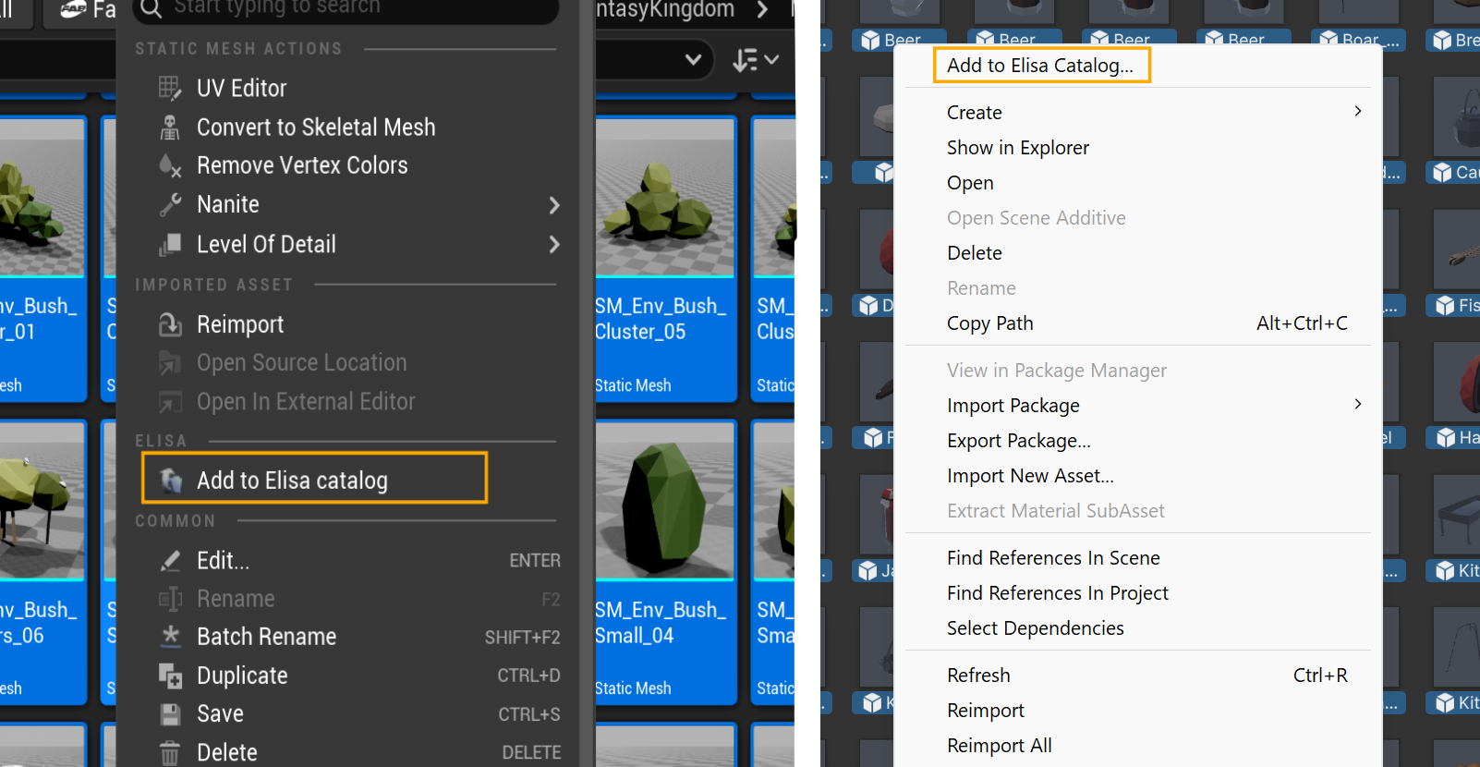
Task: Open the sort options icon dropdown
Action: [x=756, y=60]
